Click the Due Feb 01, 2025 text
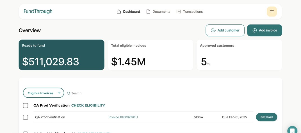The image size is (301, 133). (x=234, y=117)
